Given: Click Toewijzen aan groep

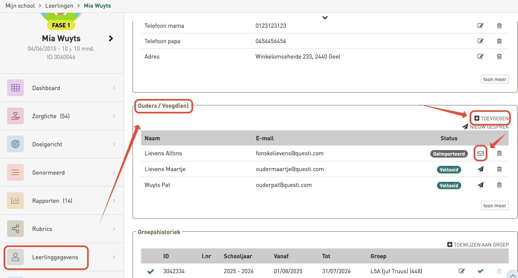Looking at the screenshot, I should 478,245.
